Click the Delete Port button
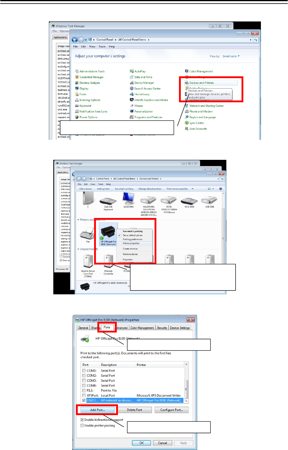This screenshot has height=450, width=288. 134,410
